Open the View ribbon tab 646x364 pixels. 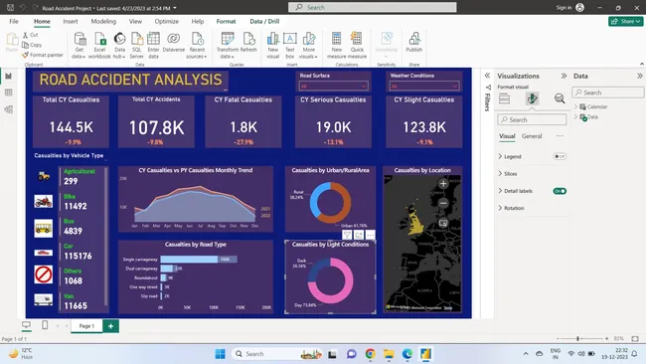pos(135,22)
